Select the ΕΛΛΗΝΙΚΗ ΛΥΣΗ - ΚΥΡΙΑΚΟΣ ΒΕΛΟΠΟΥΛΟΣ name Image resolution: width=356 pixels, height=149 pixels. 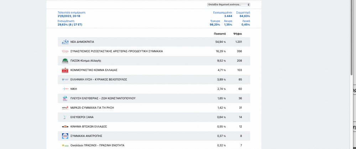99,79
